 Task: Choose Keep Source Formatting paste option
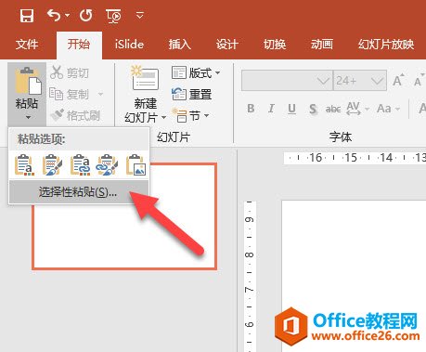tap(53, 164)
